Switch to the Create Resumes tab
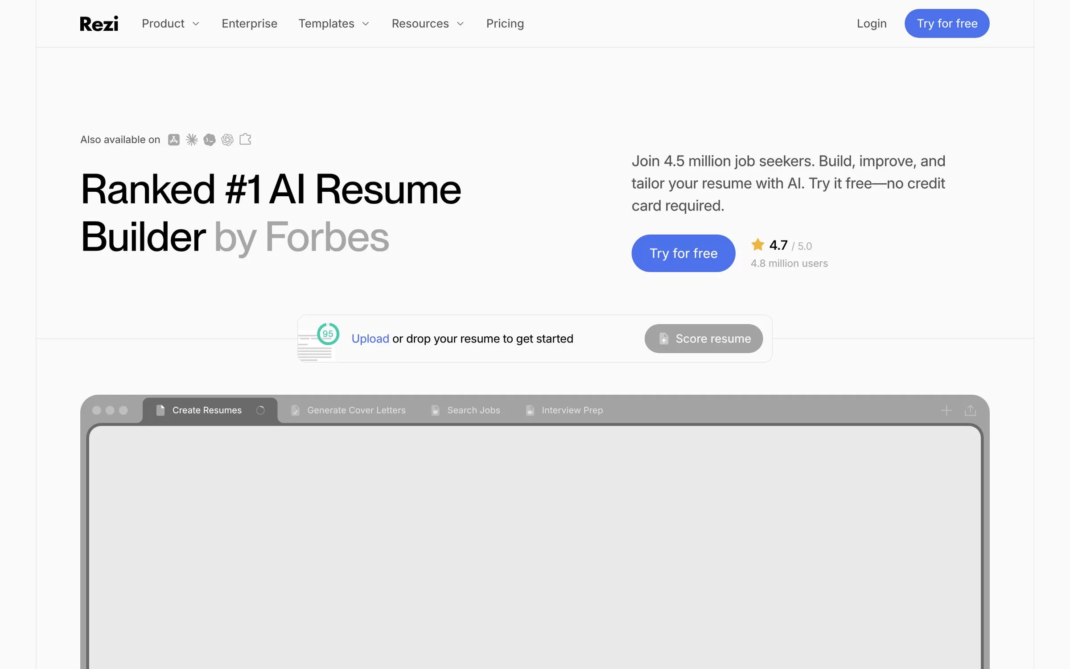The height and width of the screenshot is (669, 1070). pos(210,410)
